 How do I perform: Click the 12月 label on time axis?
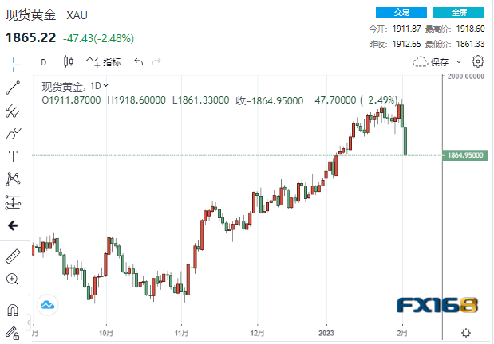click(x=258, y=333)
